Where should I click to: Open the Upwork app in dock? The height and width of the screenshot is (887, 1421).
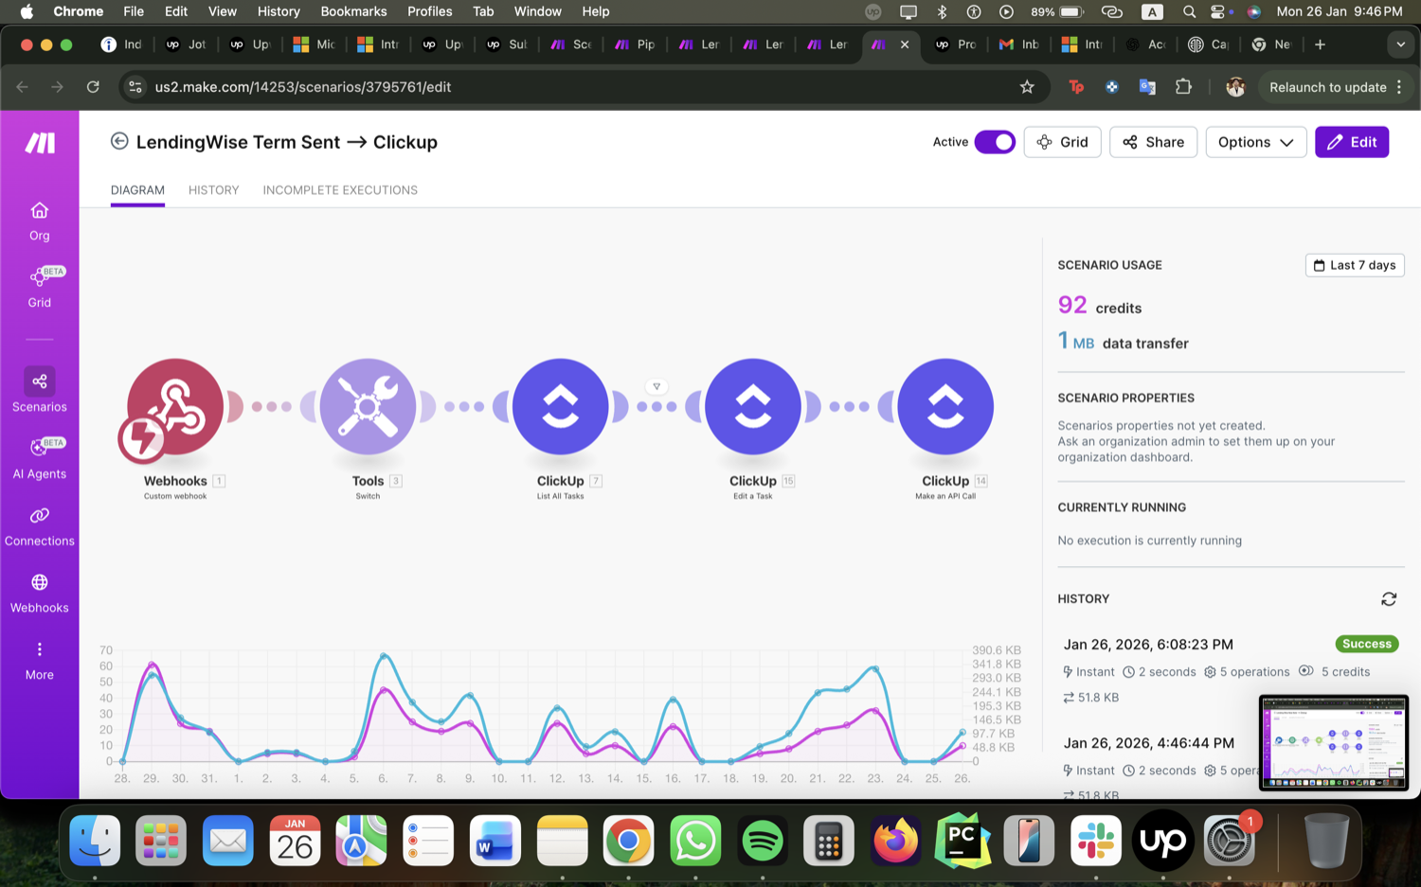(x=1162, y=841)
